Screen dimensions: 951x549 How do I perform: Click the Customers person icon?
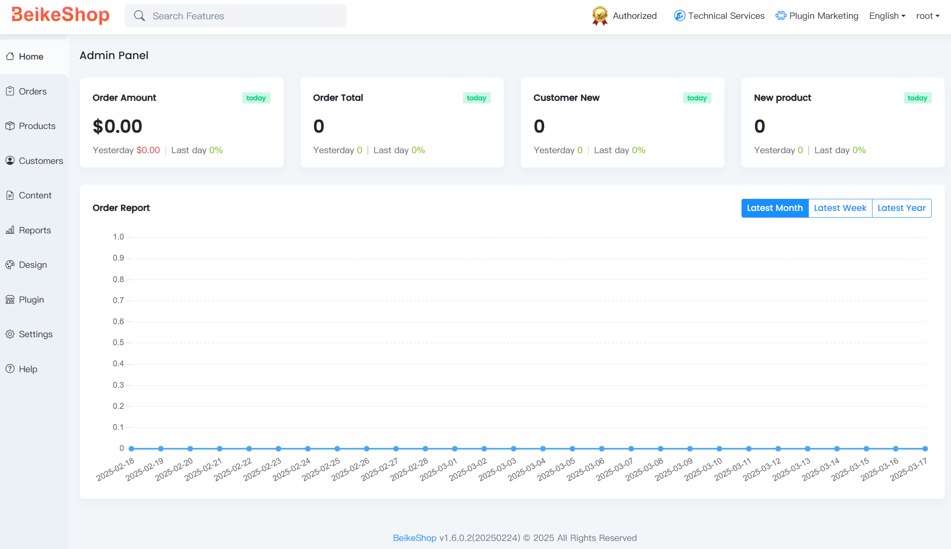click(x=10, y=161)
